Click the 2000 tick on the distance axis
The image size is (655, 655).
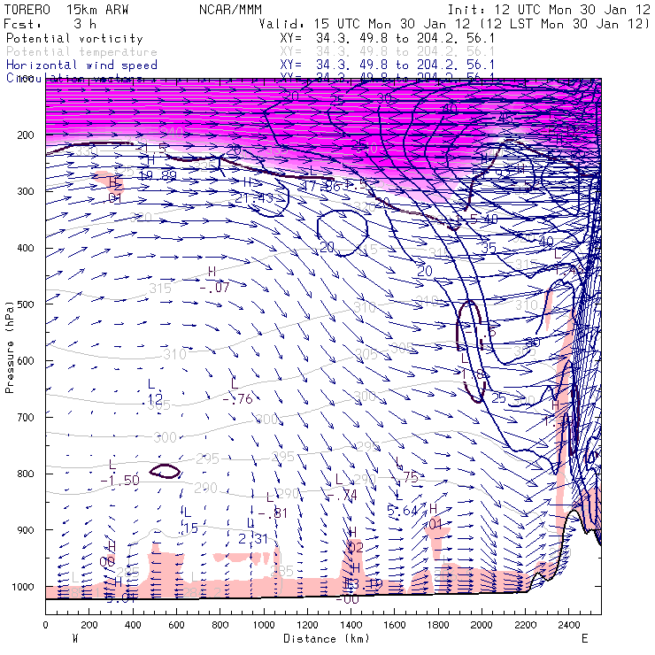[482, 625]
